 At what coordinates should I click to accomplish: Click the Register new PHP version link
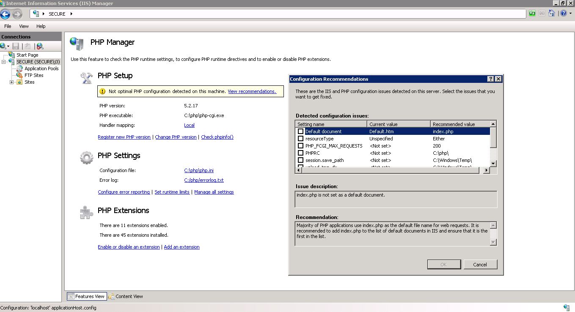coord(124,137)
